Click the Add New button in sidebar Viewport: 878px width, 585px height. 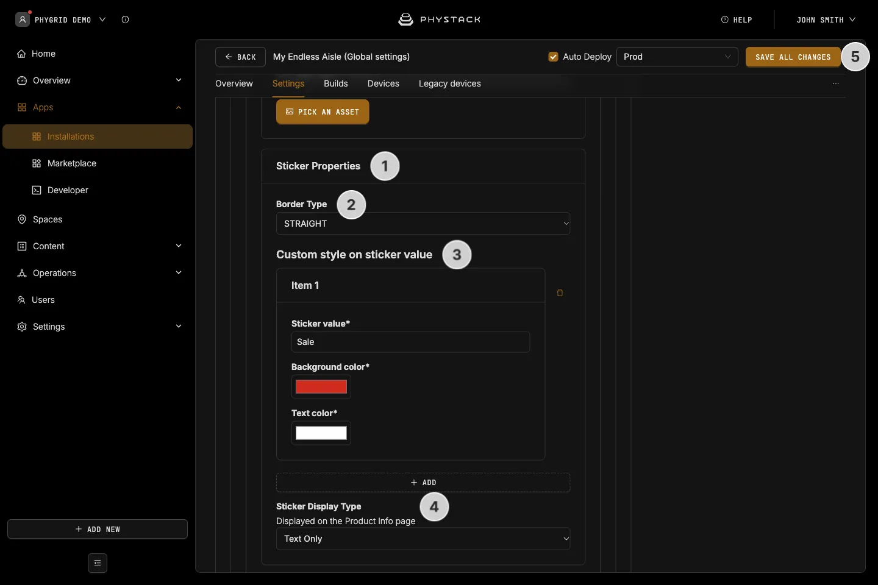tap(98, 529)
